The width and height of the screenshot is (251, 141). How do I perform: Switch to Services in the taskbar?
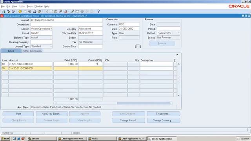pyautogui.click(x=42, y=139)
